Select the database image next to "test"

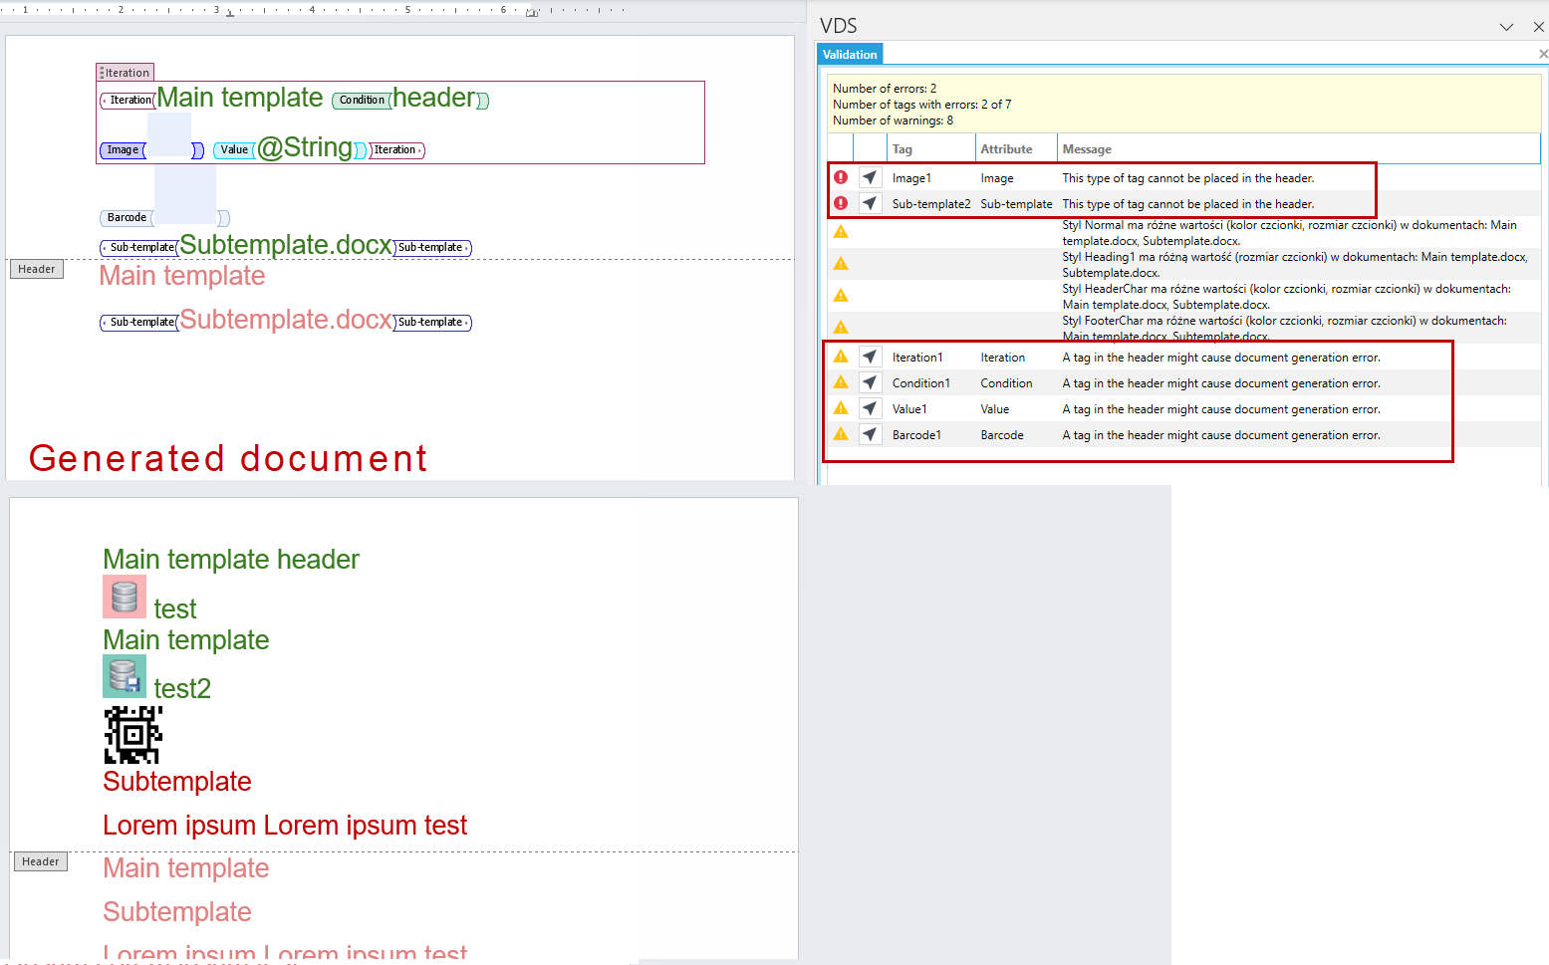coord(125,597)
